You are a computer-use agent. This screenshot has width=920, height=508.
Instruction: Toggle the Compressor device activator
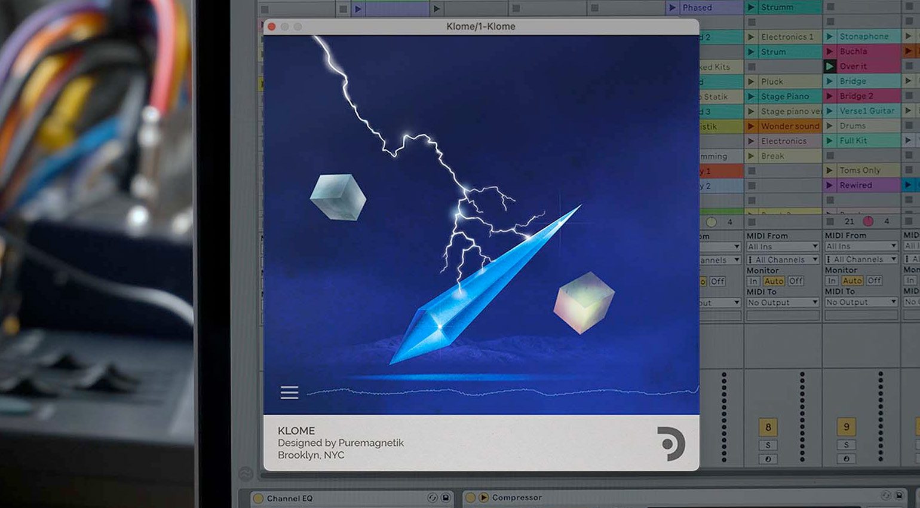[x=470, y=497]
